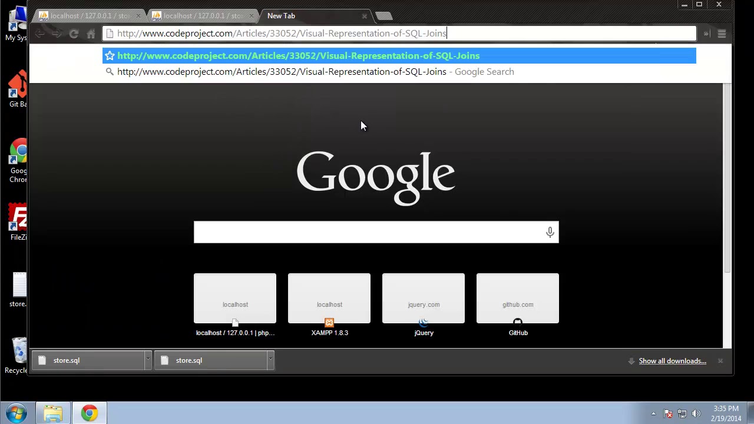754x424 pixels.
Task: Open the jquery.com thumbnail
Action: point(424,298)
